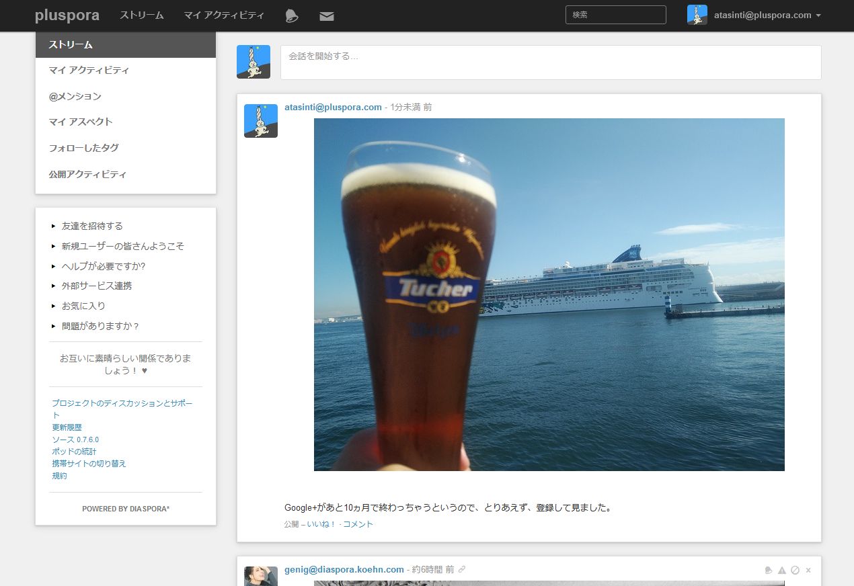Select ストリーム in the left sidebar
854x586 pixels.
126,45
